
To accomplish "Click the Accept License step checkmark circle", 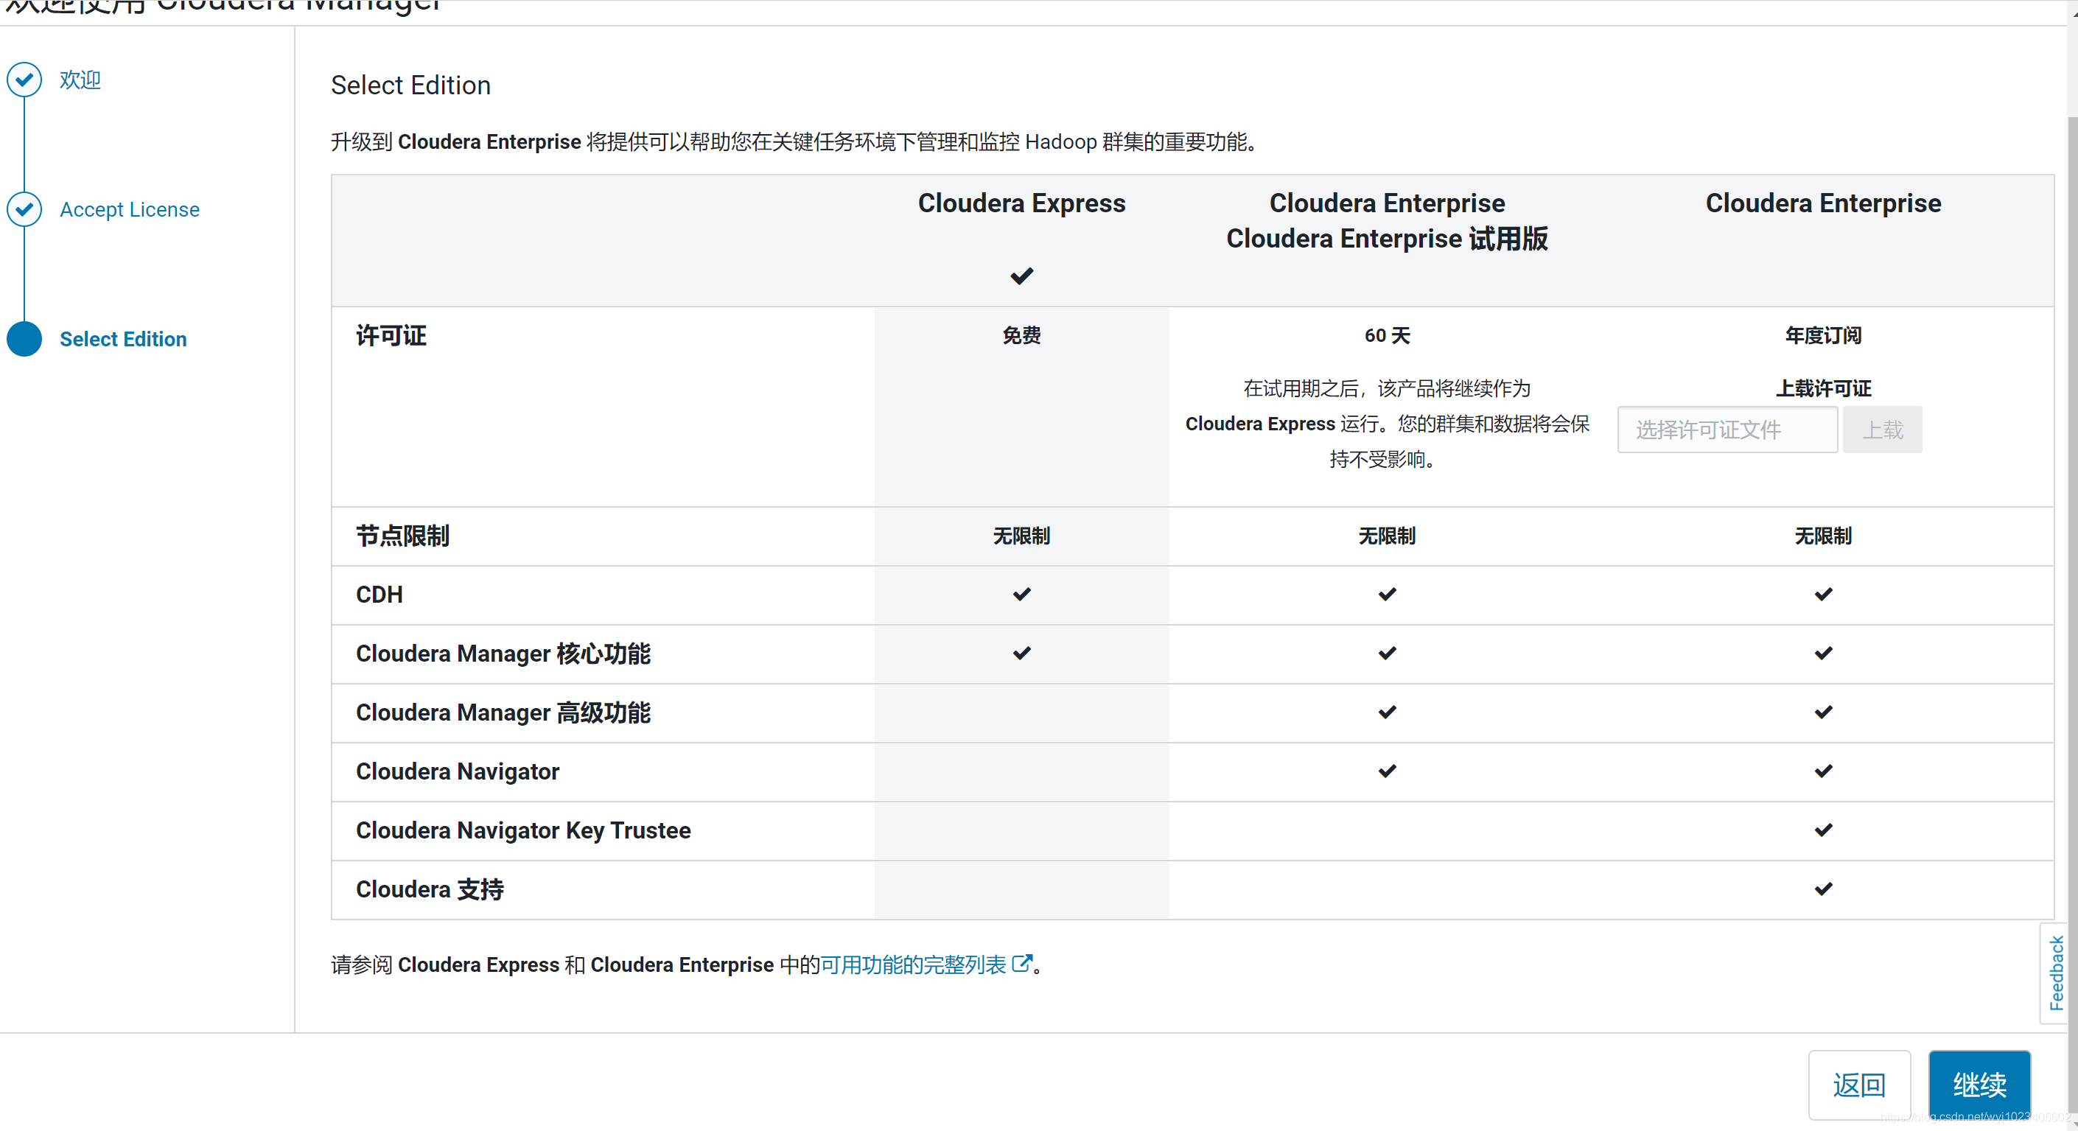I will pyautogui.click(x=24, y=210).
